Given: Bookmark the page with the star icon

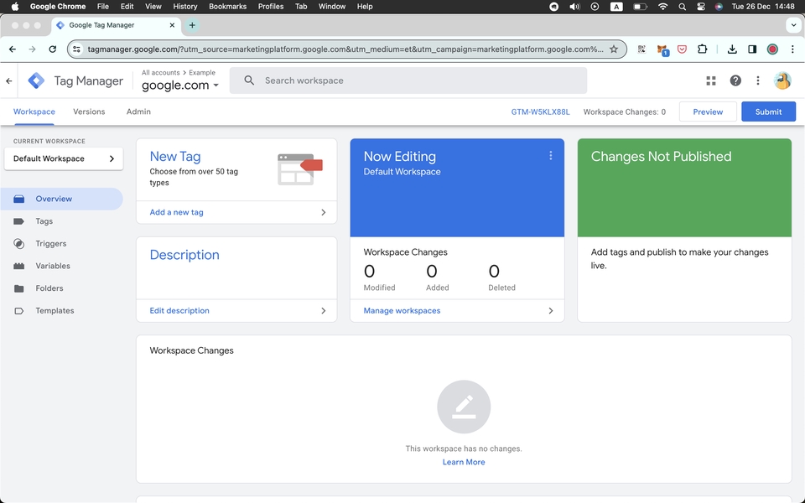Looking at the screenshot, I should coord(614,49).
